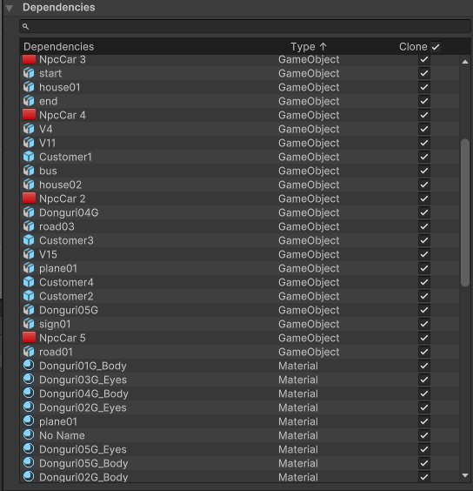The height and width of the screenshot is (491, 473).
Task: Uncheck Clone for Donguri05G_Body material
Action: tap(424, 463)
